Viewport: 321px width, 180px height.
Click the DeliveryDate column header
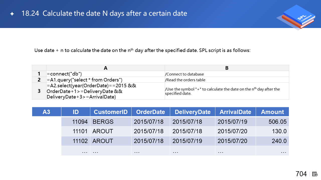pyautogui.click(x=192, y=112)
